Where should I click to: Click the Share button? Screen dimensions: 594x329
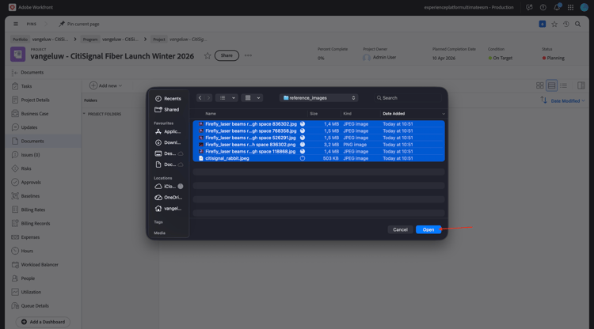pyautogui.click(x=227, y=55)
